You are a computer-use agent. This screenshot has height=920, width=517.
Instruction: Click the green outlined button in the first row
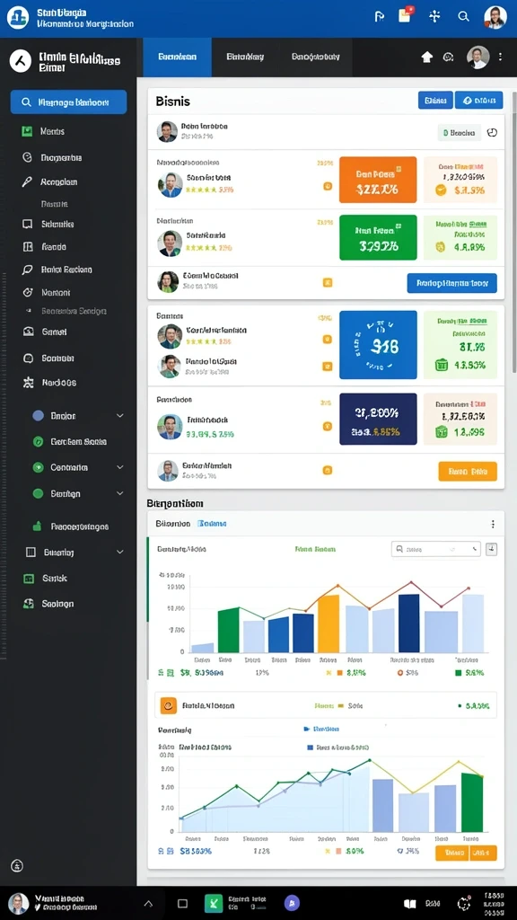[459, 133]
